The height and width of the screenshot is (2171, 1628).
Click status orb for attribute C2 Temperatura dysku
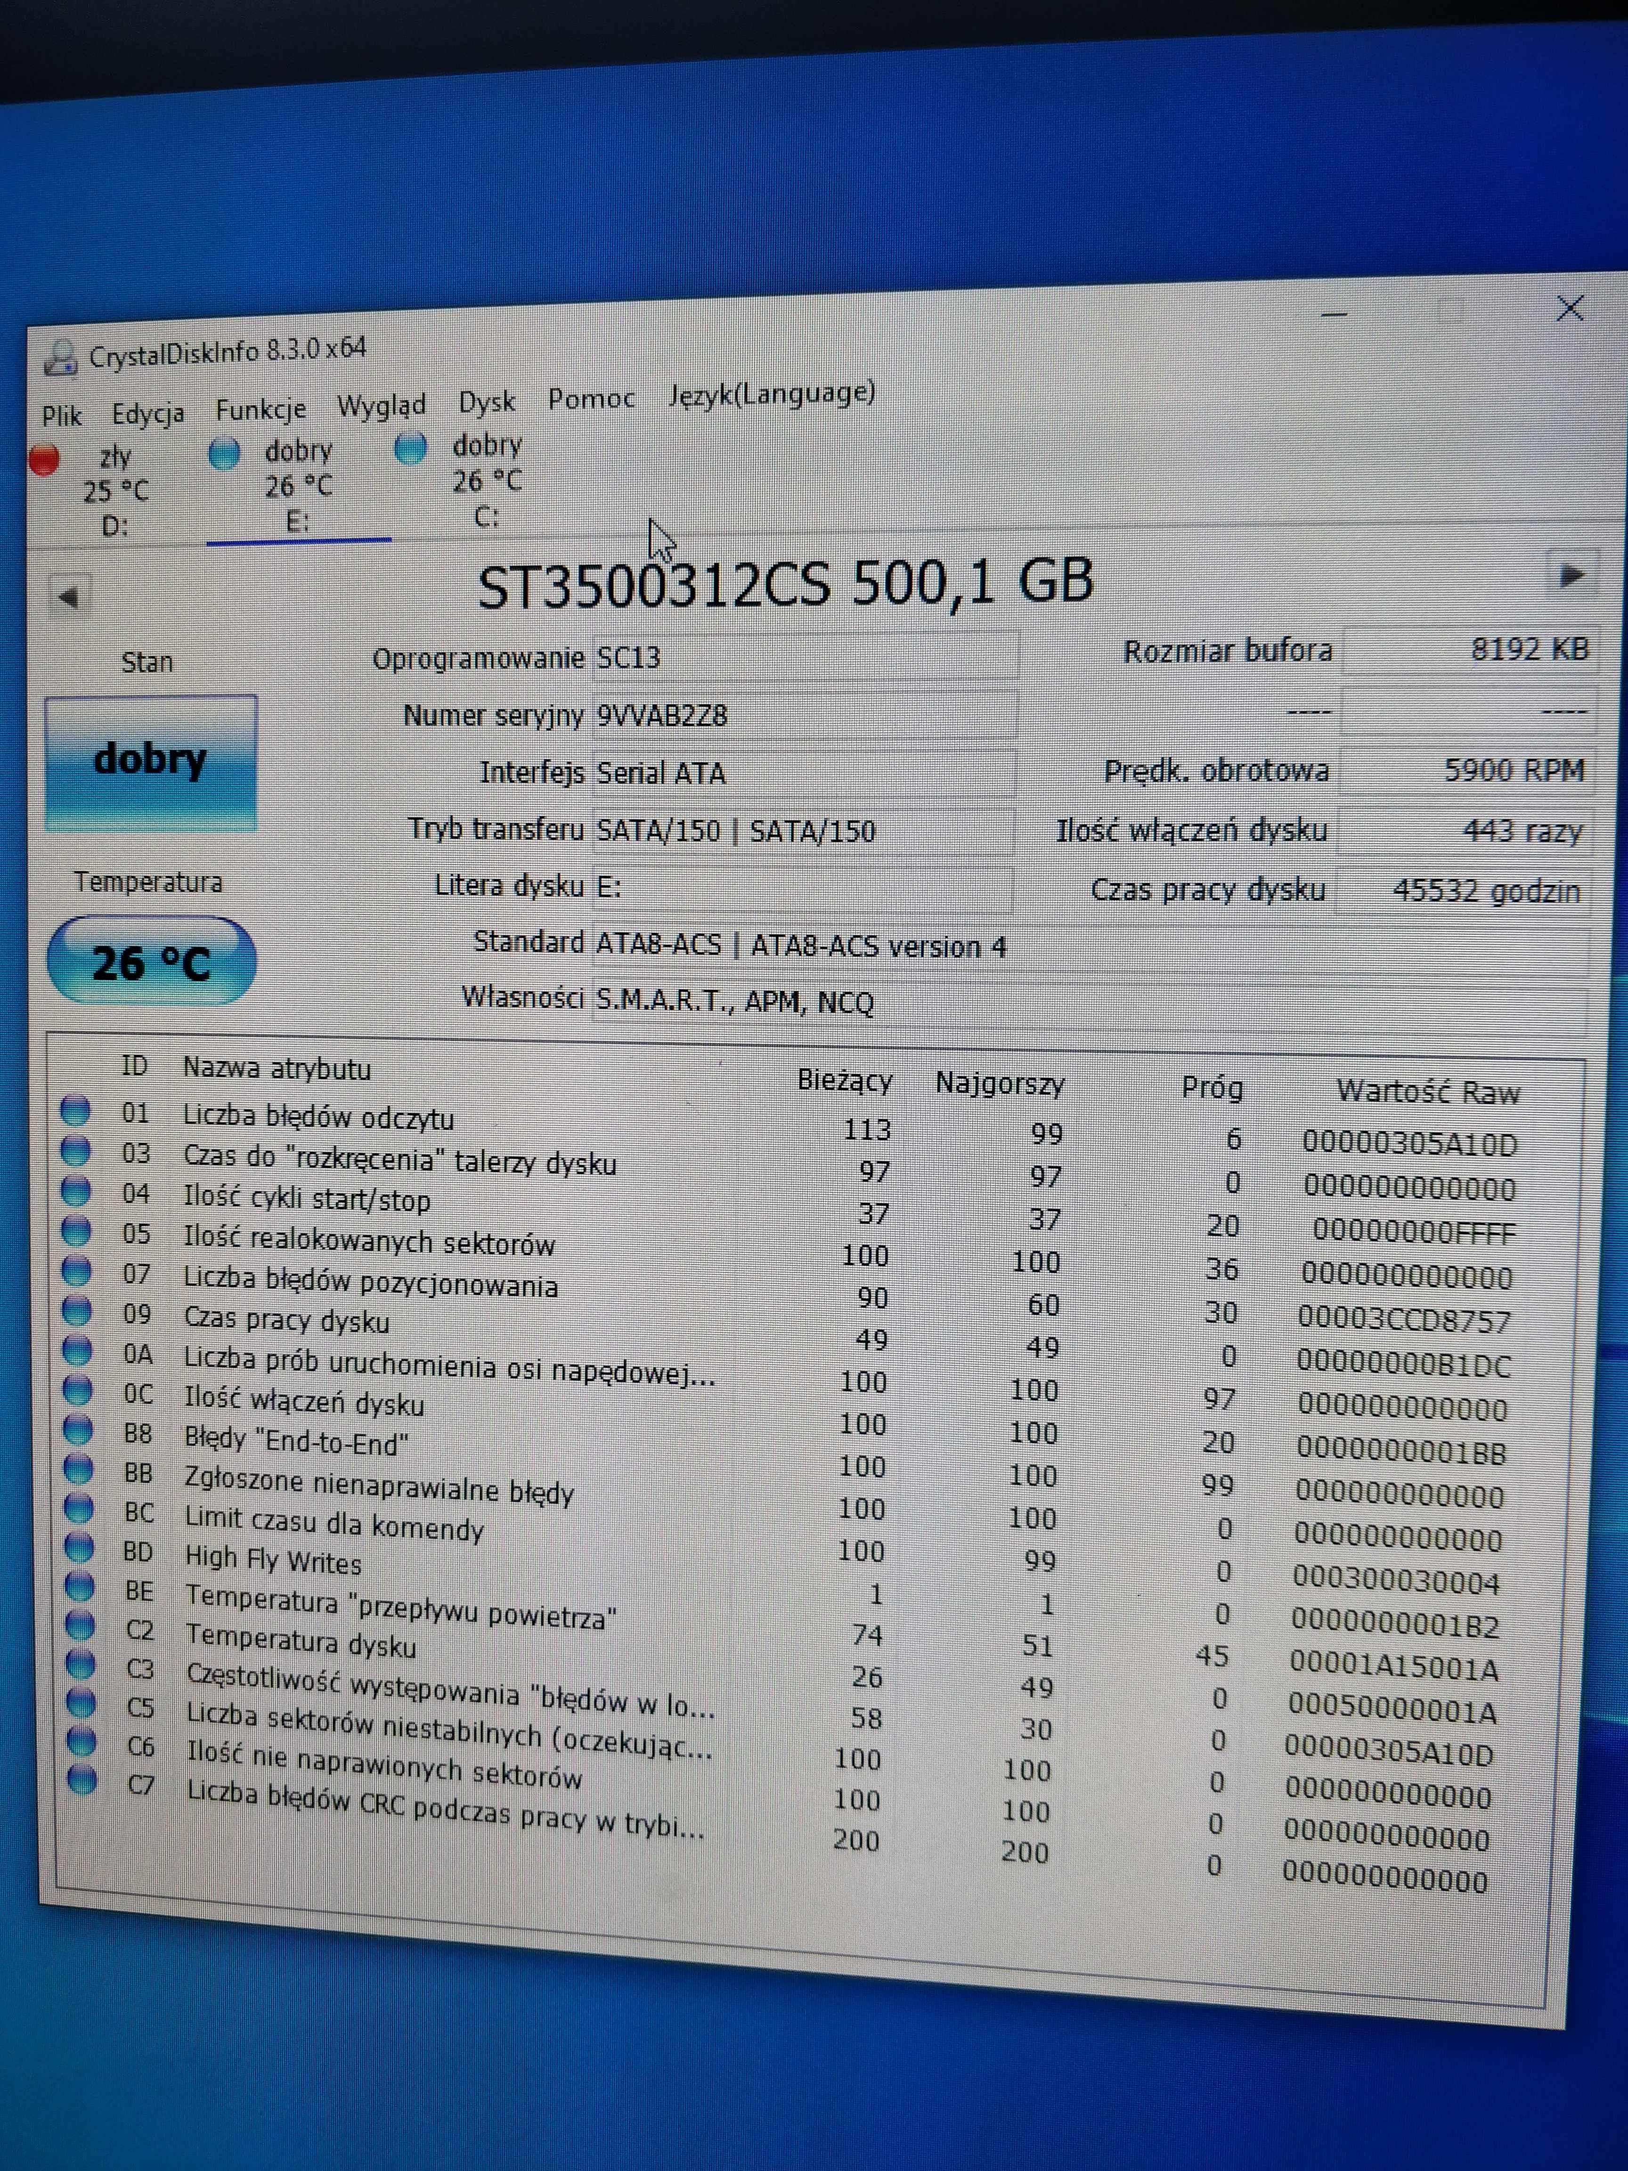(x=80, y=1625)
